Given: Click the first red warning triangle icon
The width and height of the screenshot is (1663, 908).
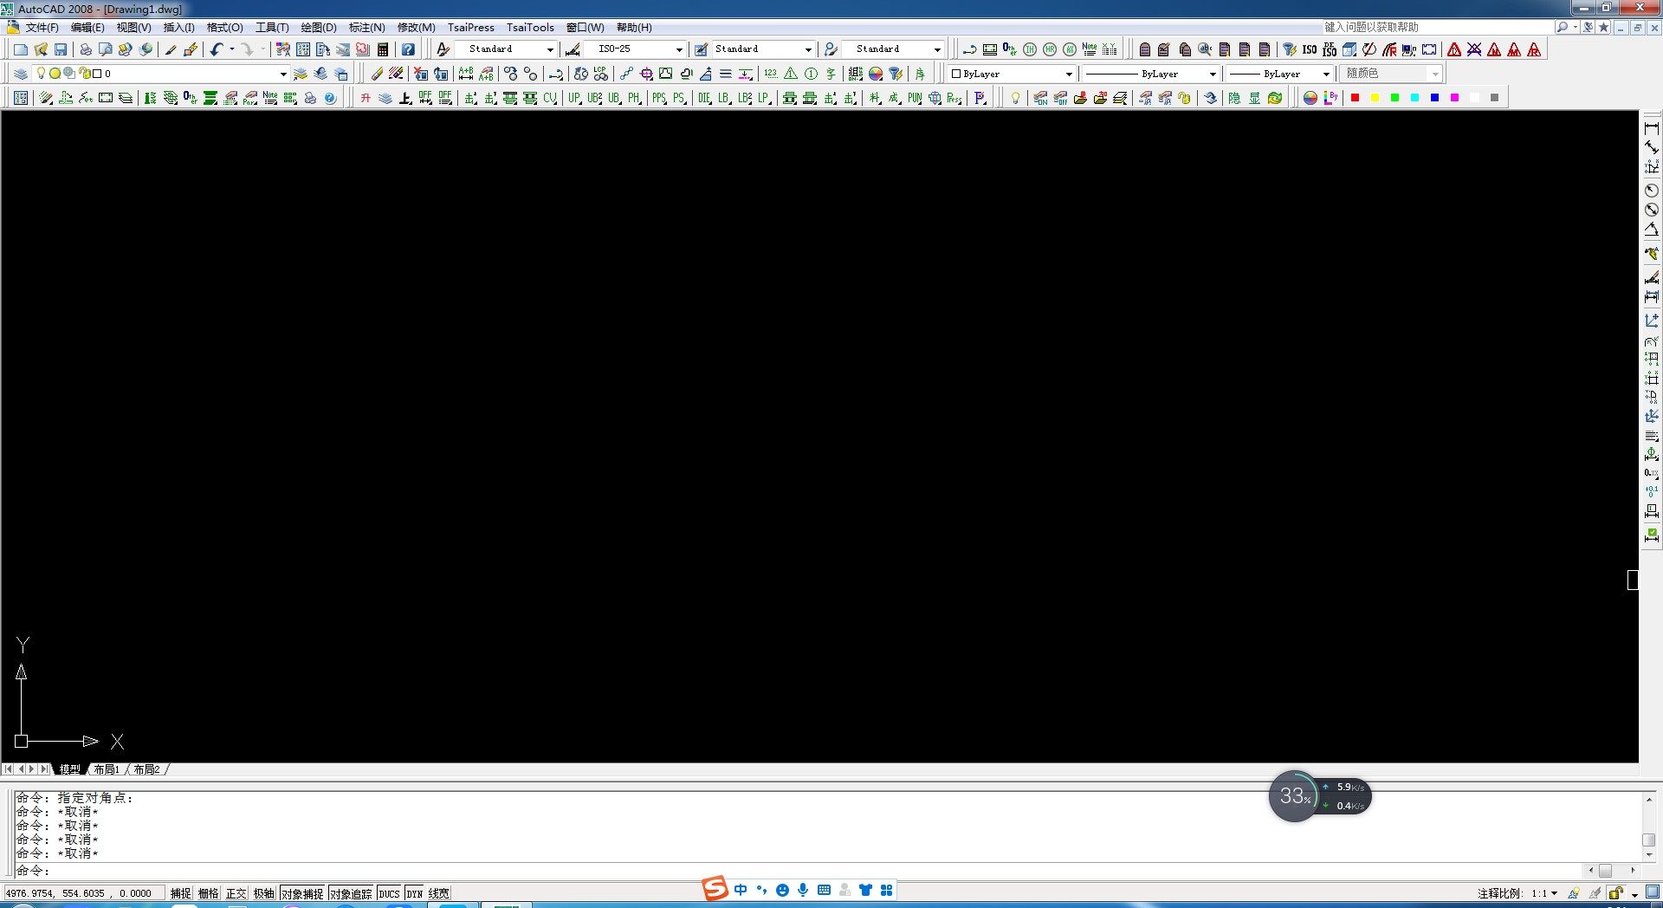Looking at the screenshot, I should point(1454,49).
